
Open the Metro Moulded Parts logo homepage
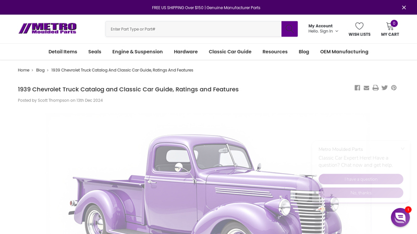click(47, 29)
